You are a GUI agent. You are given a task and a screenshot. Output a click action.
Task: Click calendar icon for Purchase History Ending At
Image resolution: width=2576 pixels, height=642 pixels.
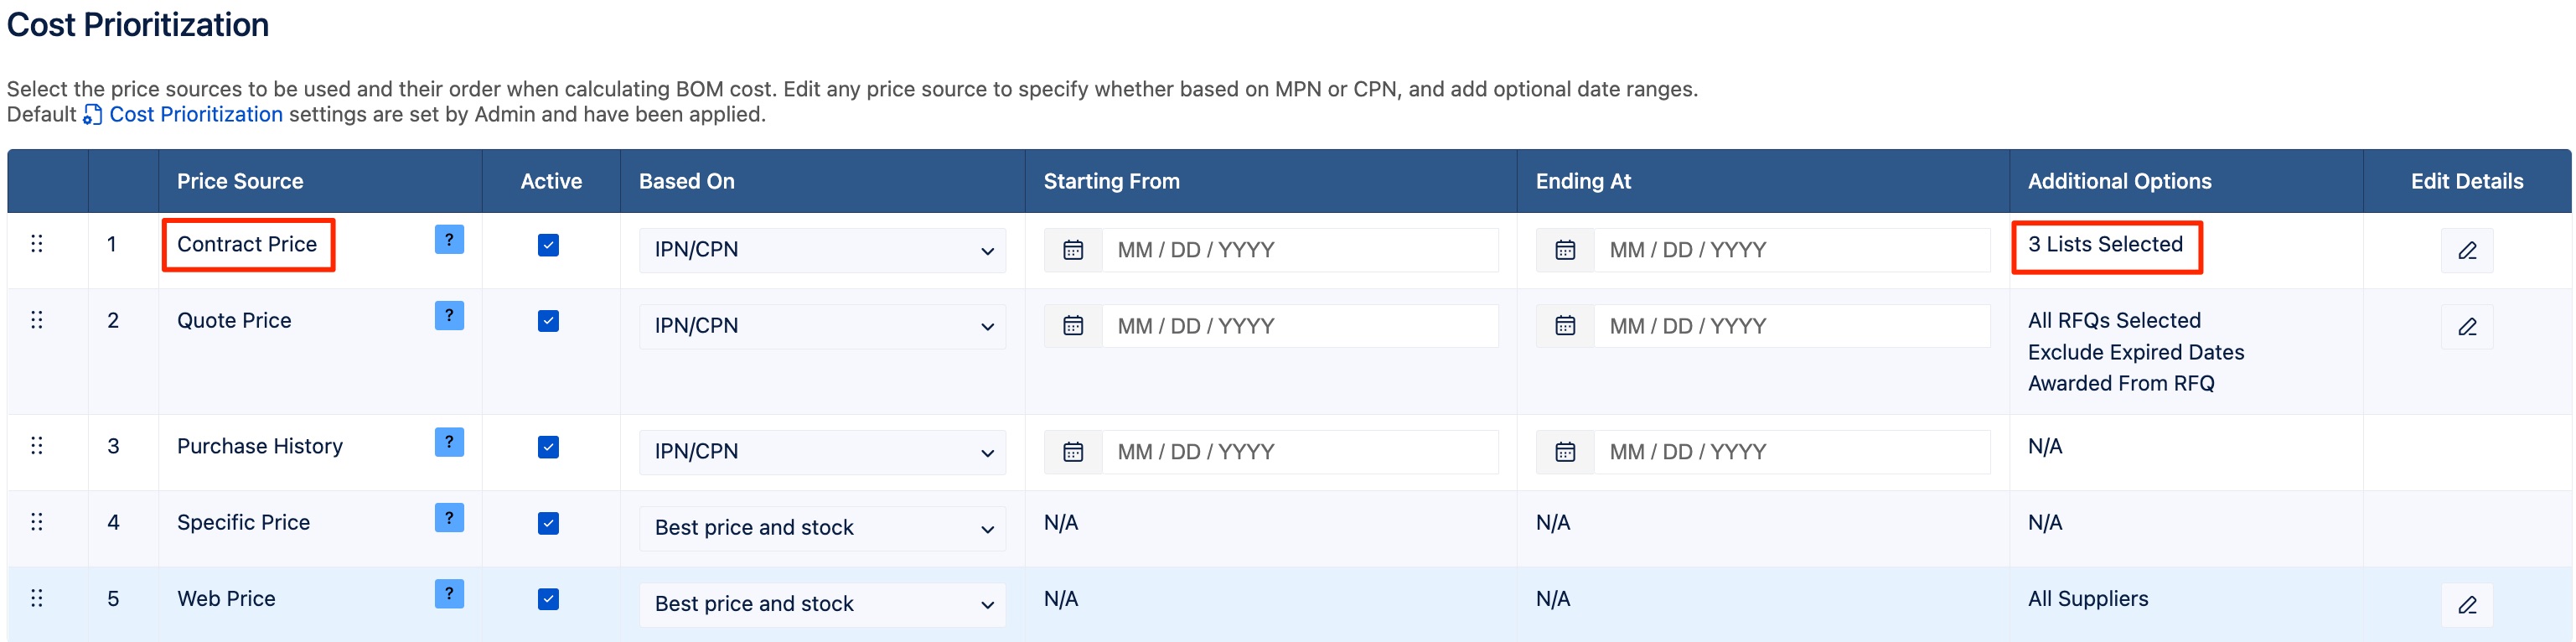point(1565,452)
